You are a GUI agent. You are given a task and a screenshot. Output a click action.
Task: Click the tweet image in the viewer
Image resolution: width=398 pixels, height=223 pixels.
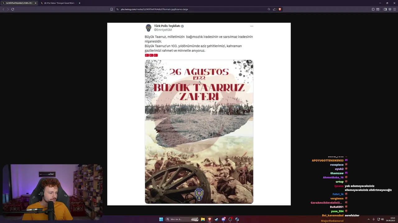199,114
